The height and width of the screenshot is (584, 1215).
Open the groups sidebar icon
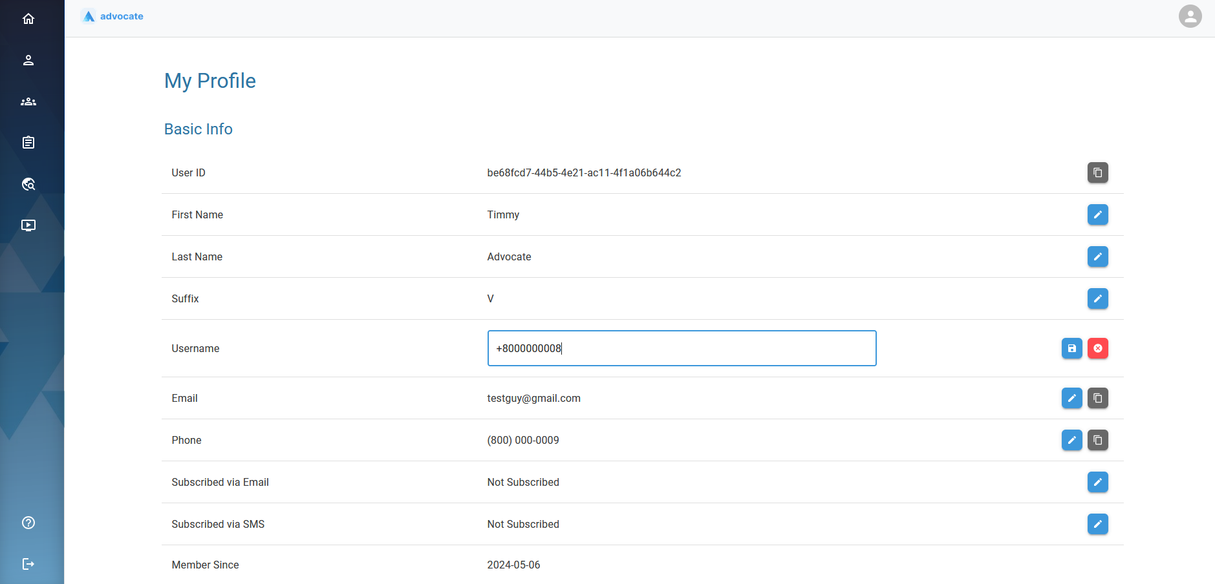click(28, 101)
